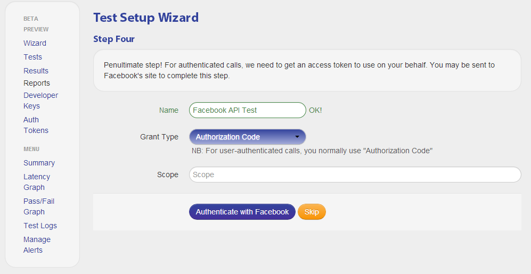This screenshot has width=531, height=274.
Task: View Test Logs from the menu
Action: [40, 226]
